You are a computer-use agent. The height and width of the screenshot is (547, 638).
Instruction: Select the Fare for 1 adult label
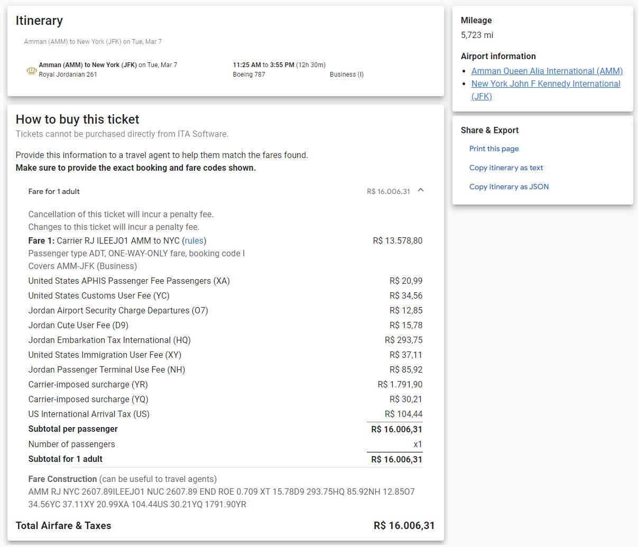(54, 191)
